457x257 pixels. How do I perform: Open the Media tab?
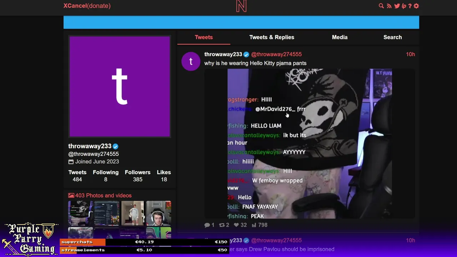click(340, 37)
